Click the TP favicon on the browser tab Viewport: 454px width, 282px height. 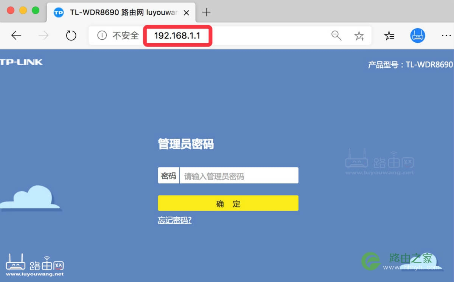tap(59, 12)
